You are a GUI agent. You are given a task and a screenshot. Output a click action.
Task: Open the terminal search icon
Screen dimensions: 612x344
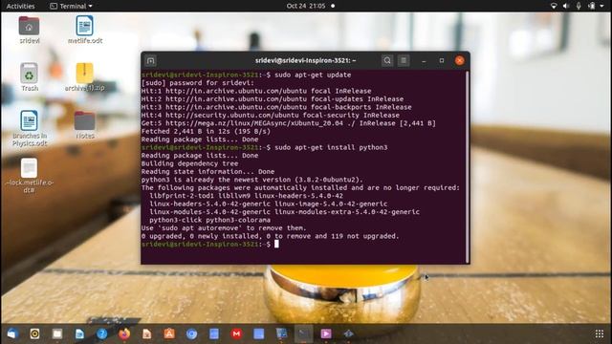click(x=387, y=60)
